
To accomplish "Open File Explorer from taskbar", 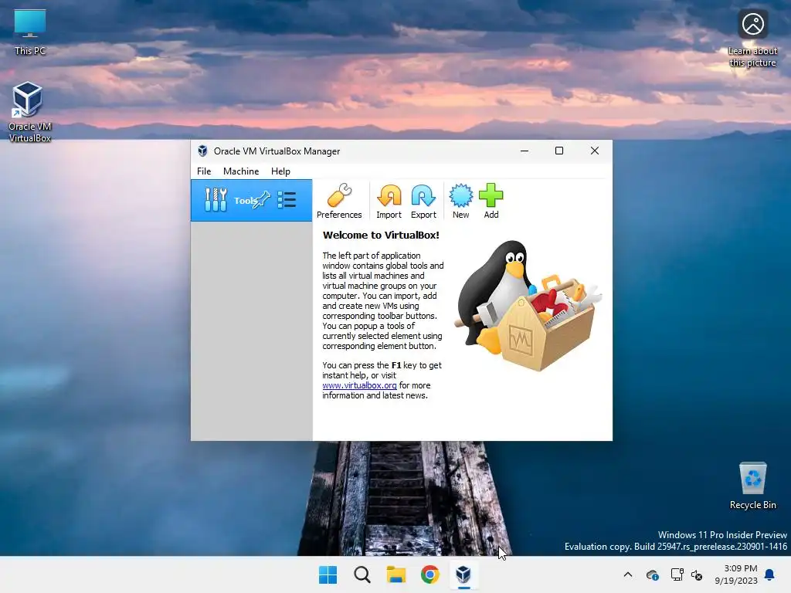I will [x=396, y=574].
